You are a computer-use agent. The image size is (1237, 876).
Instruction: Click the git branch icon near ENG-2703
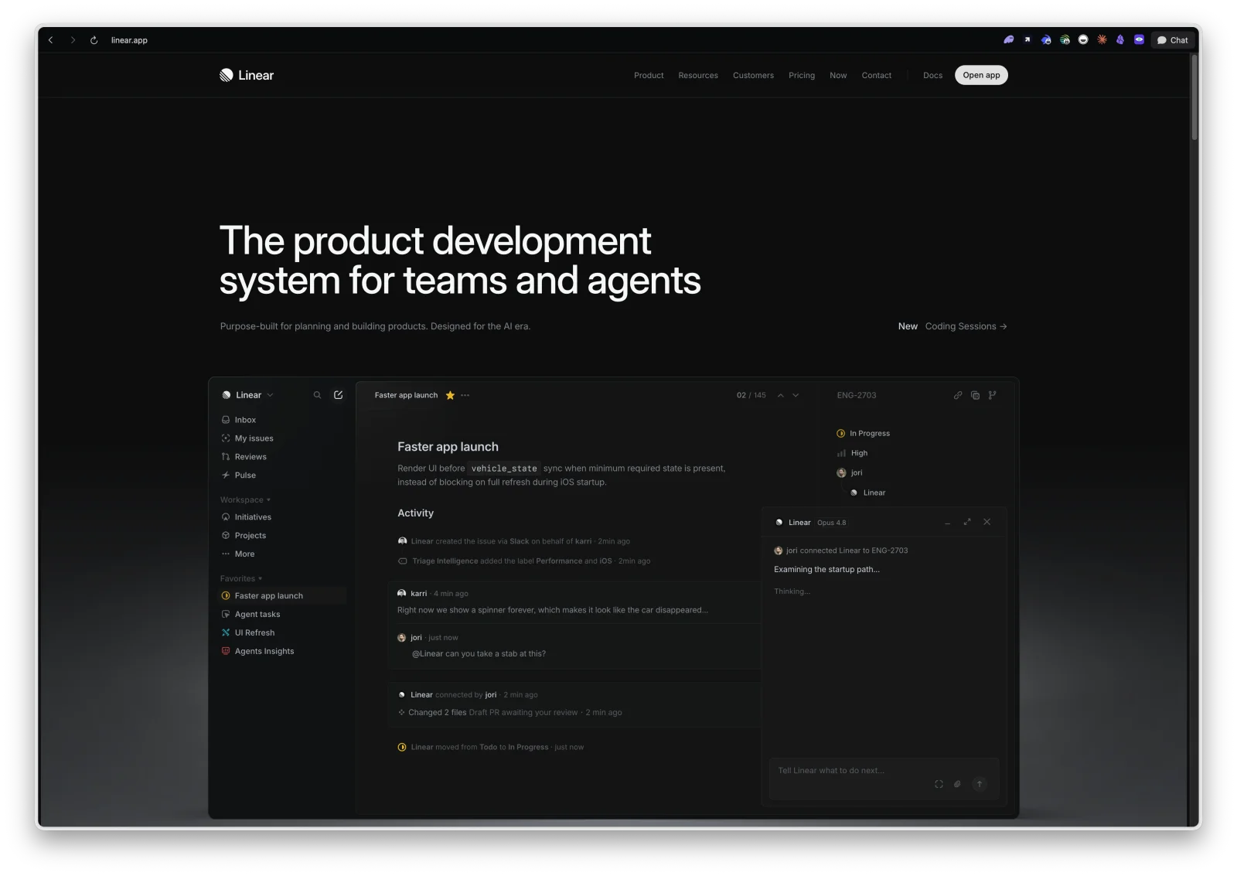(992, 395)
